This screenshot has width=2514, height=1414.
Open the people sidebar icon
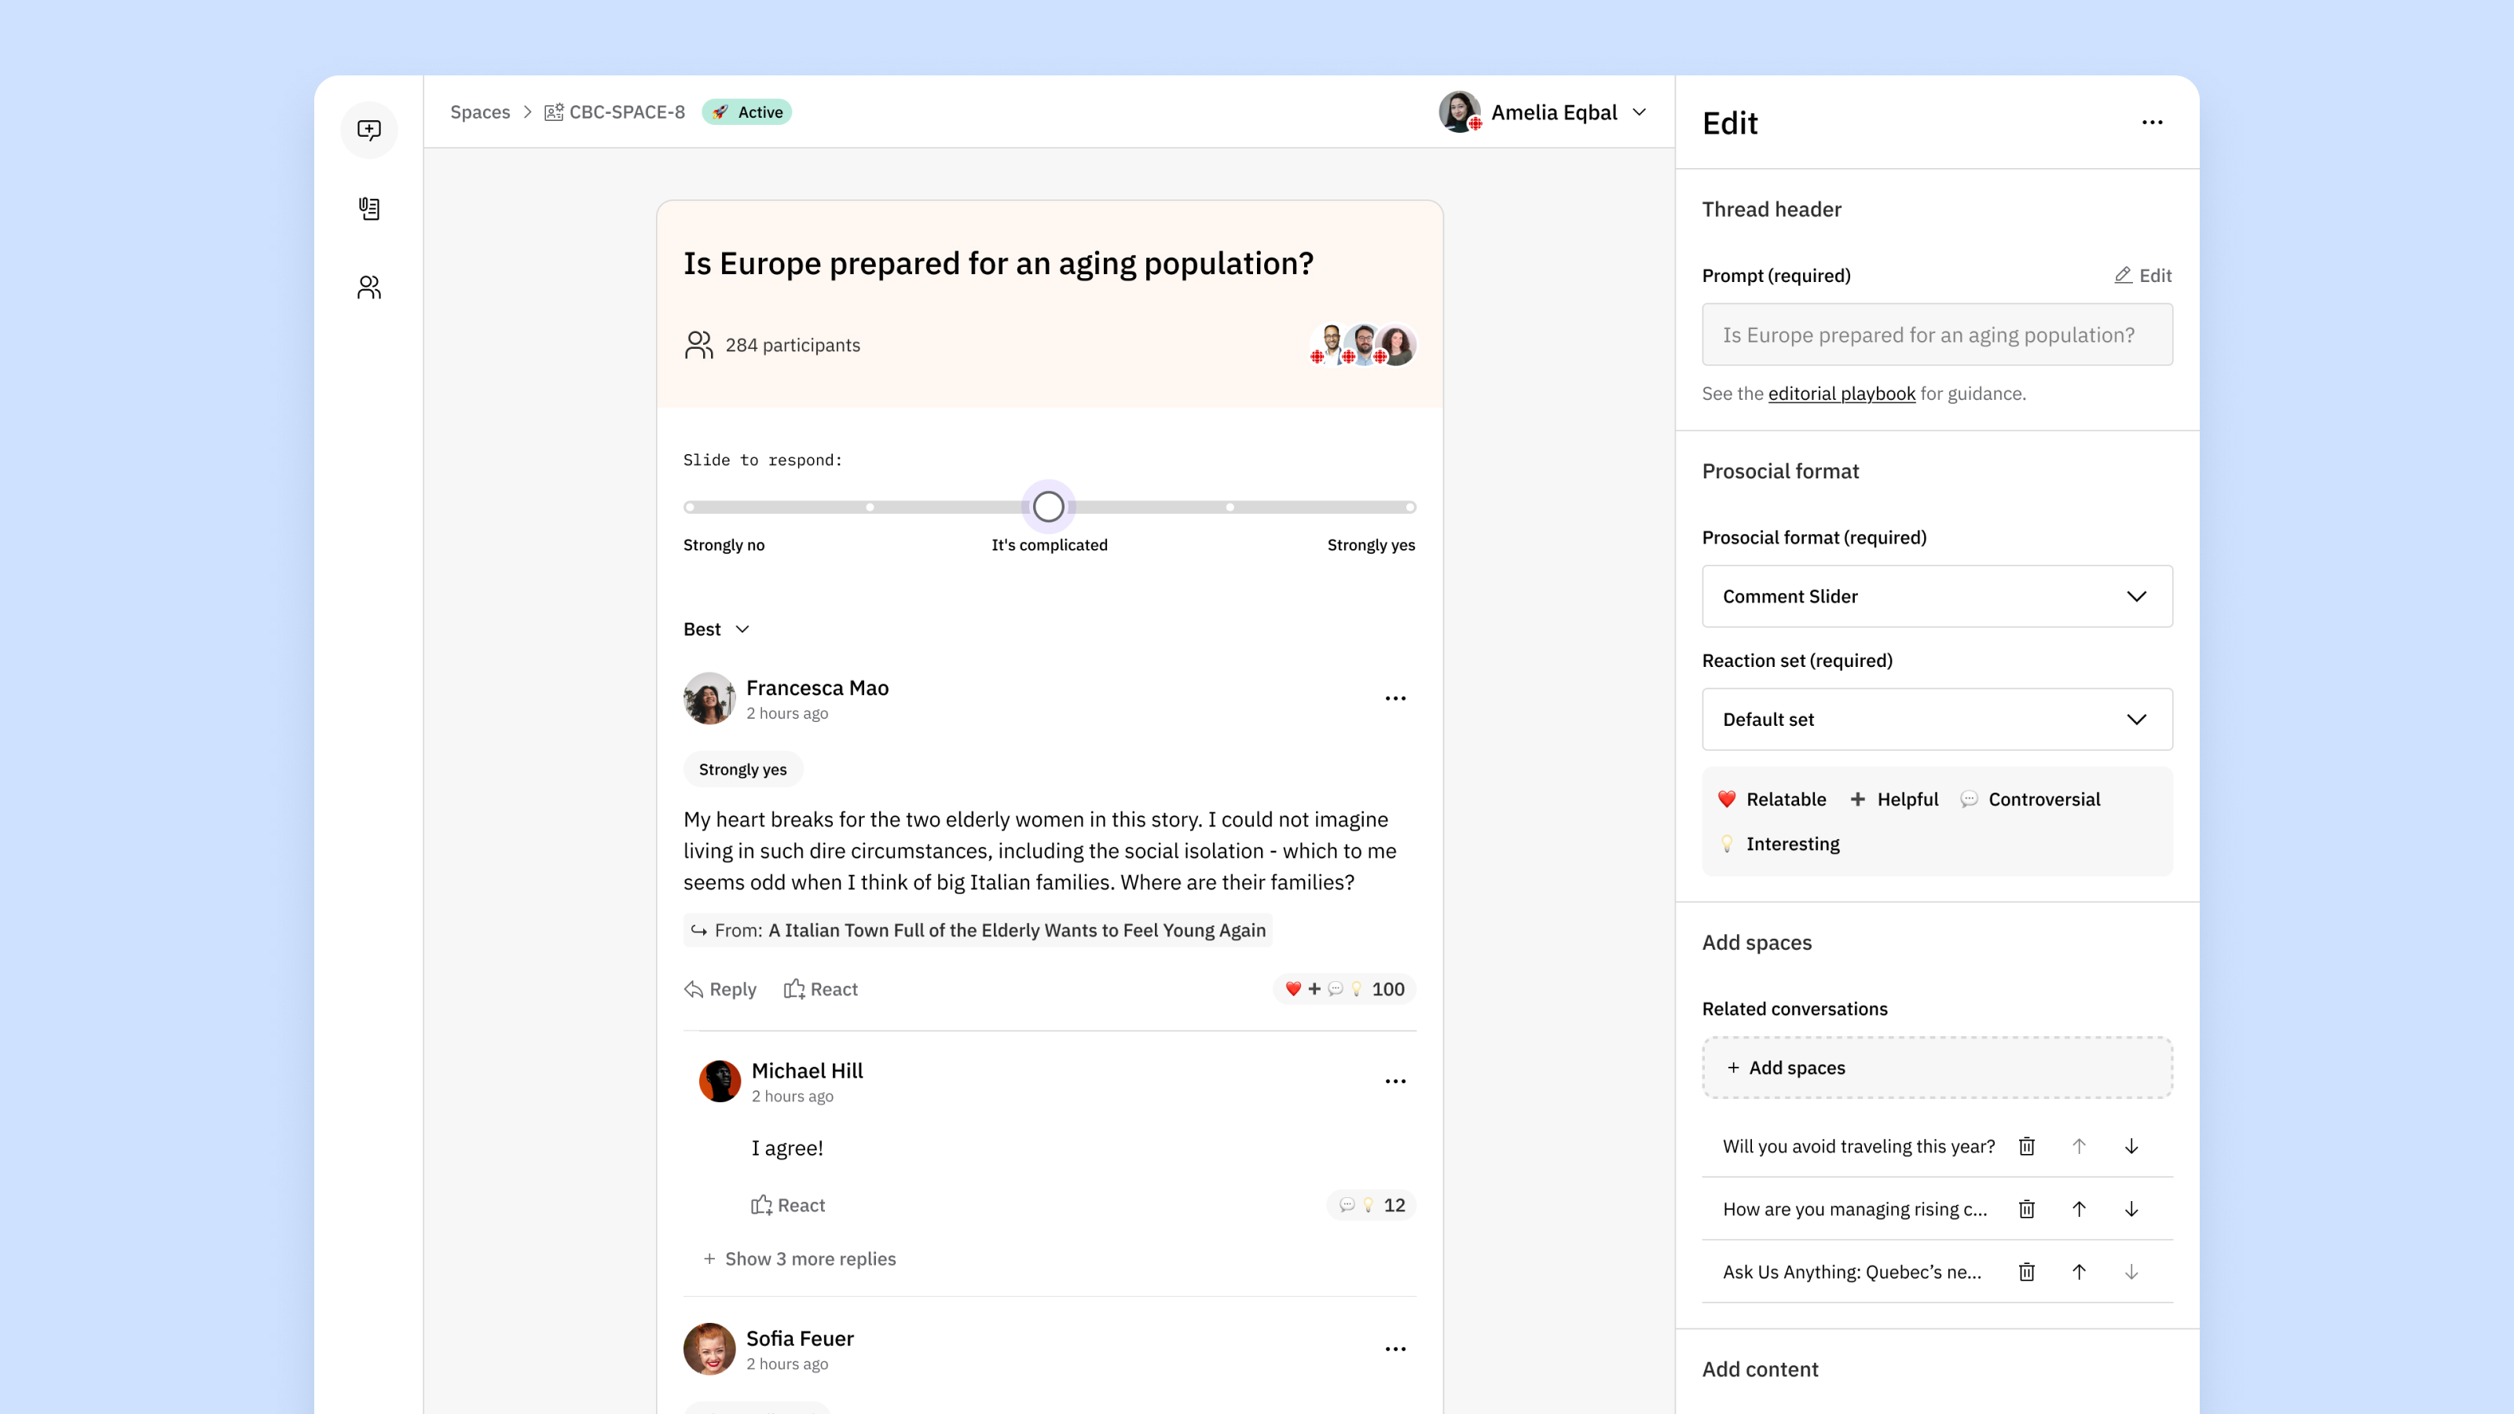coord(369,287)
